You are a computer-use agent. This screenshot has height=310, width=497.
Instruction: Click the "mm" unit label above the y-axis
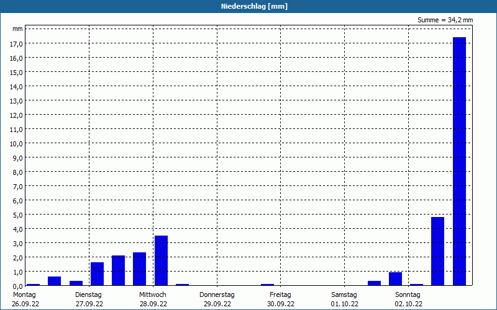(18, 29)
